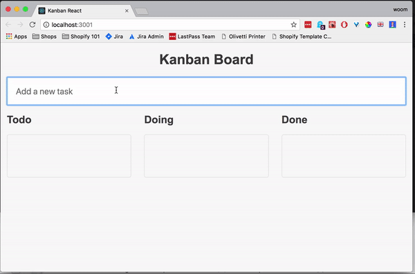Open the Apps grid shortcut
415x274 pixels.
17,37
